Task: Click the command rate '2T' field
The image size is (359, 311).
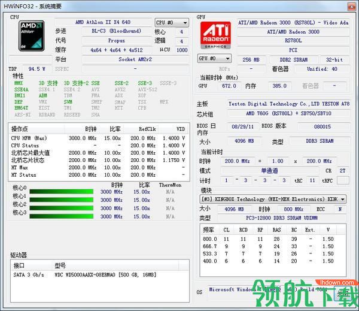Action: 342,171
